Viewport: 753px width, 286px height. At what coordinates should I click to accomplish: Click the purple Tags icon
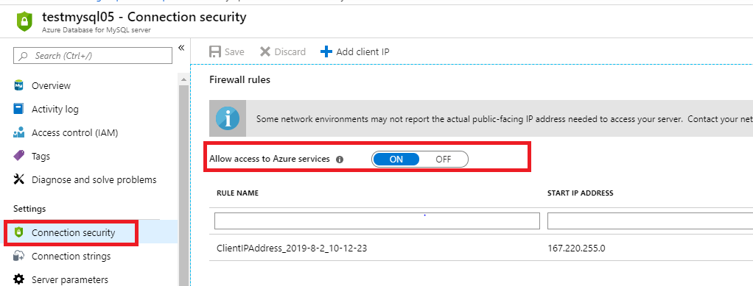click(x=18, y=156)
